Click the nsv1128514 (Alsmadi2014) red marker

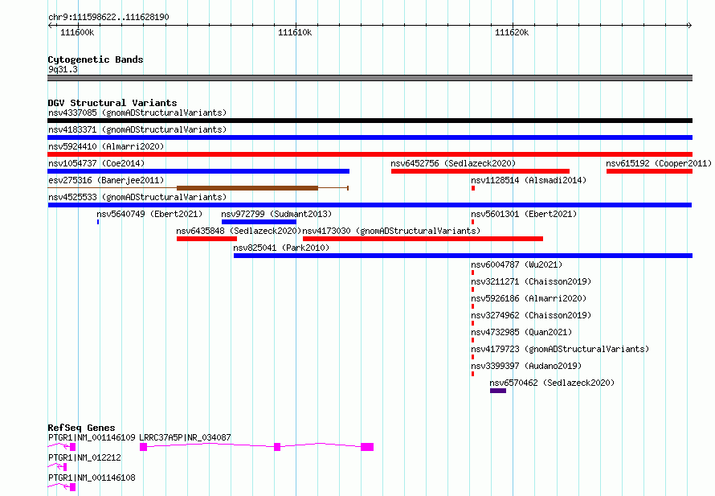pos(473,188)
